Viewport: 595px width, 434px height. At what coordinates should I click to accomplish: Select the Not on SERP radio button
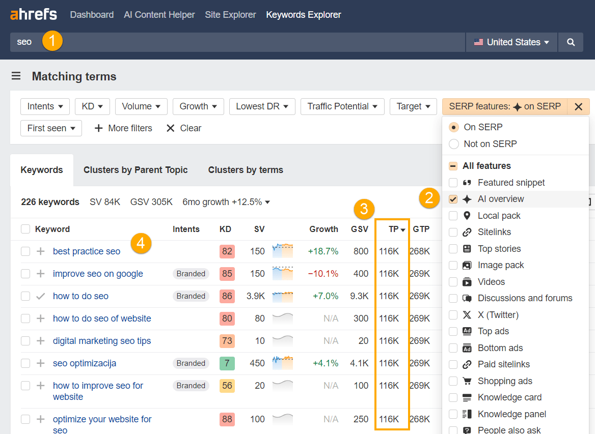pos(453,143)
